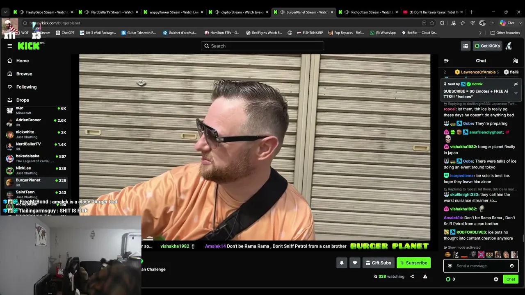This screenshot has height=295, width=525.
Task: Open BotRix Cloud Stream bookmark
Action: (x=419, y=33)
